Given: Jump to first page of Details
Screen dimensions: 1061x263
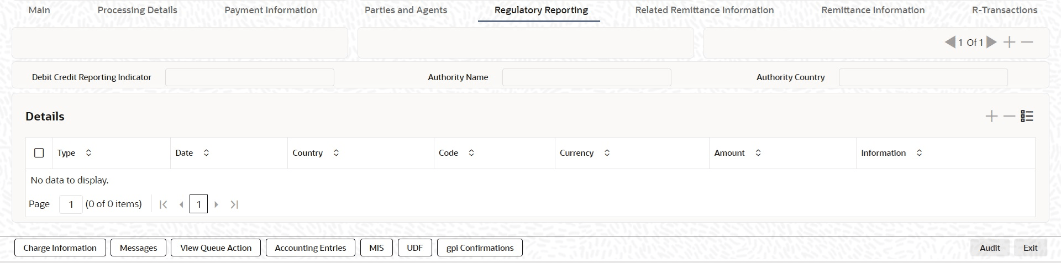Looking at the screenshot, I should tap(163, 204).
